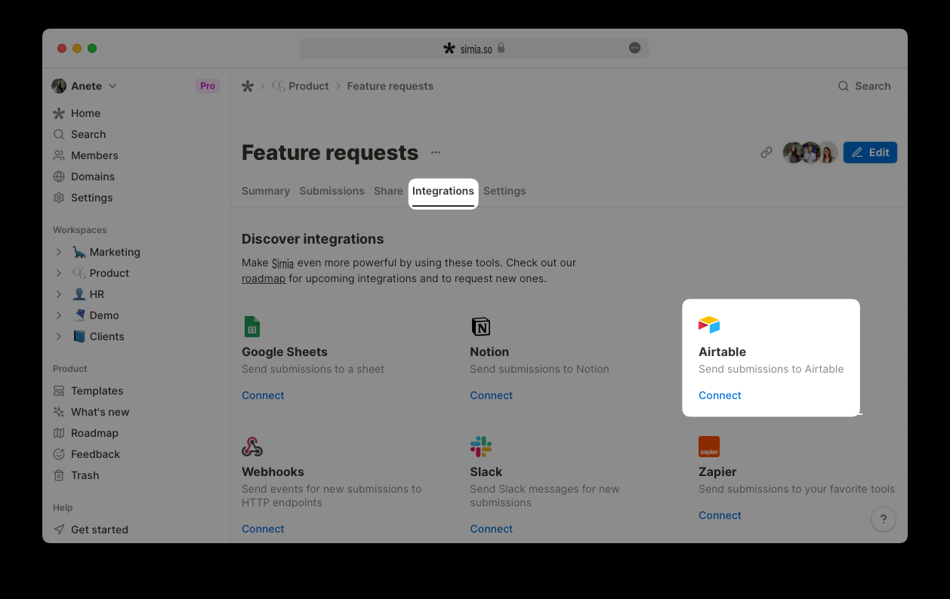Open the roadmap link in description
Image resolution: width=950 pixels, height=599 pixels.
(264, 278)
